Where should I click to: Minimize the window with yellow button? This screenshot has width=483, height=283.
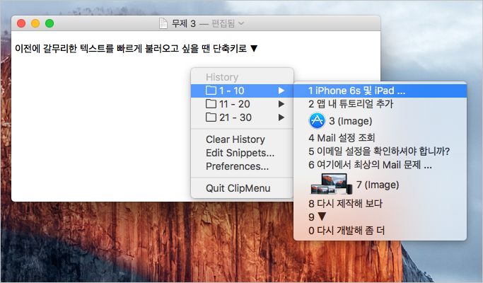[x=35, y=23]
